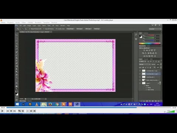The height and width of the screenshot is (133, 177).
Task: Lock all layer attributes with padlock
Action: point(150,68)
